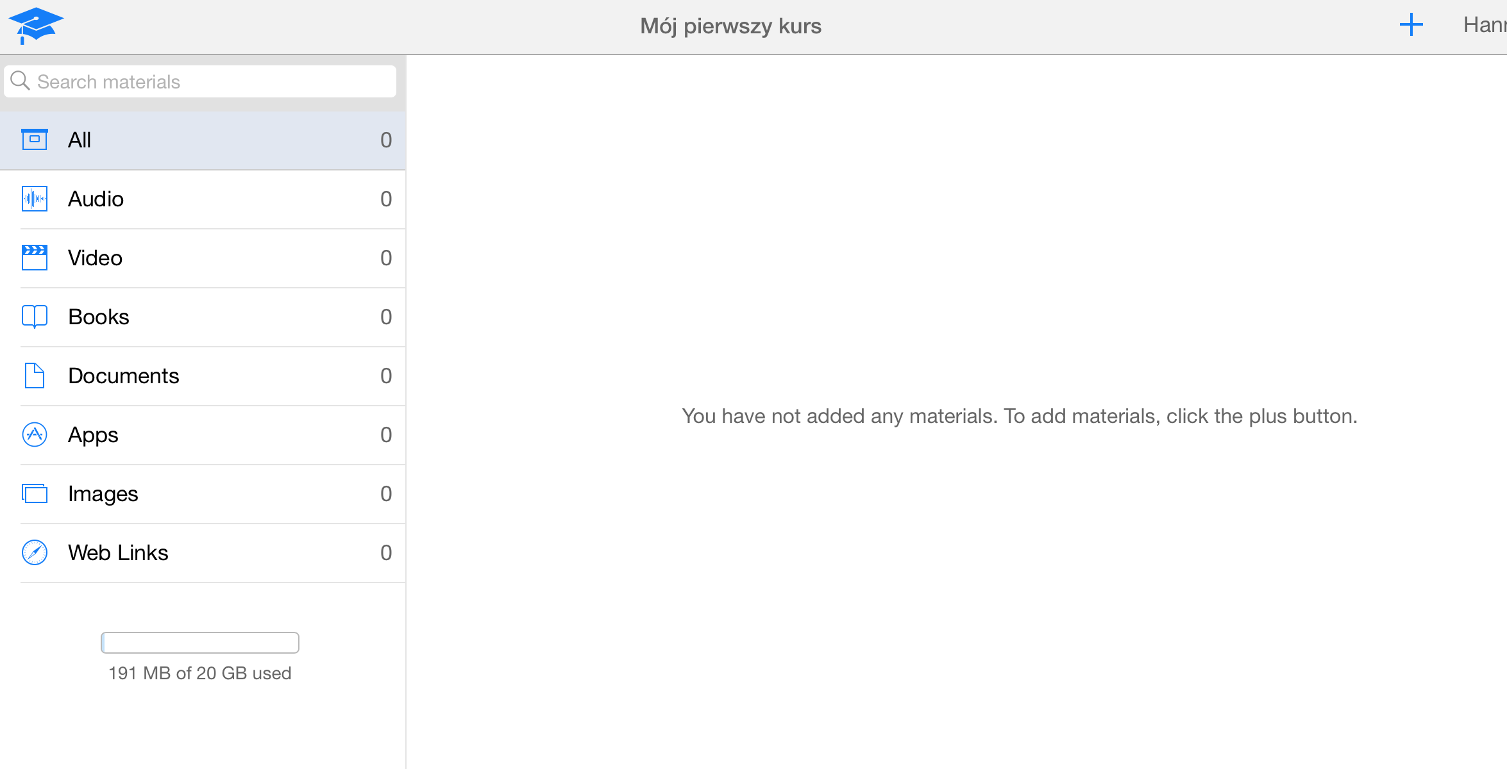
Task: Click the Documents page icon
Action: (35, 376)
